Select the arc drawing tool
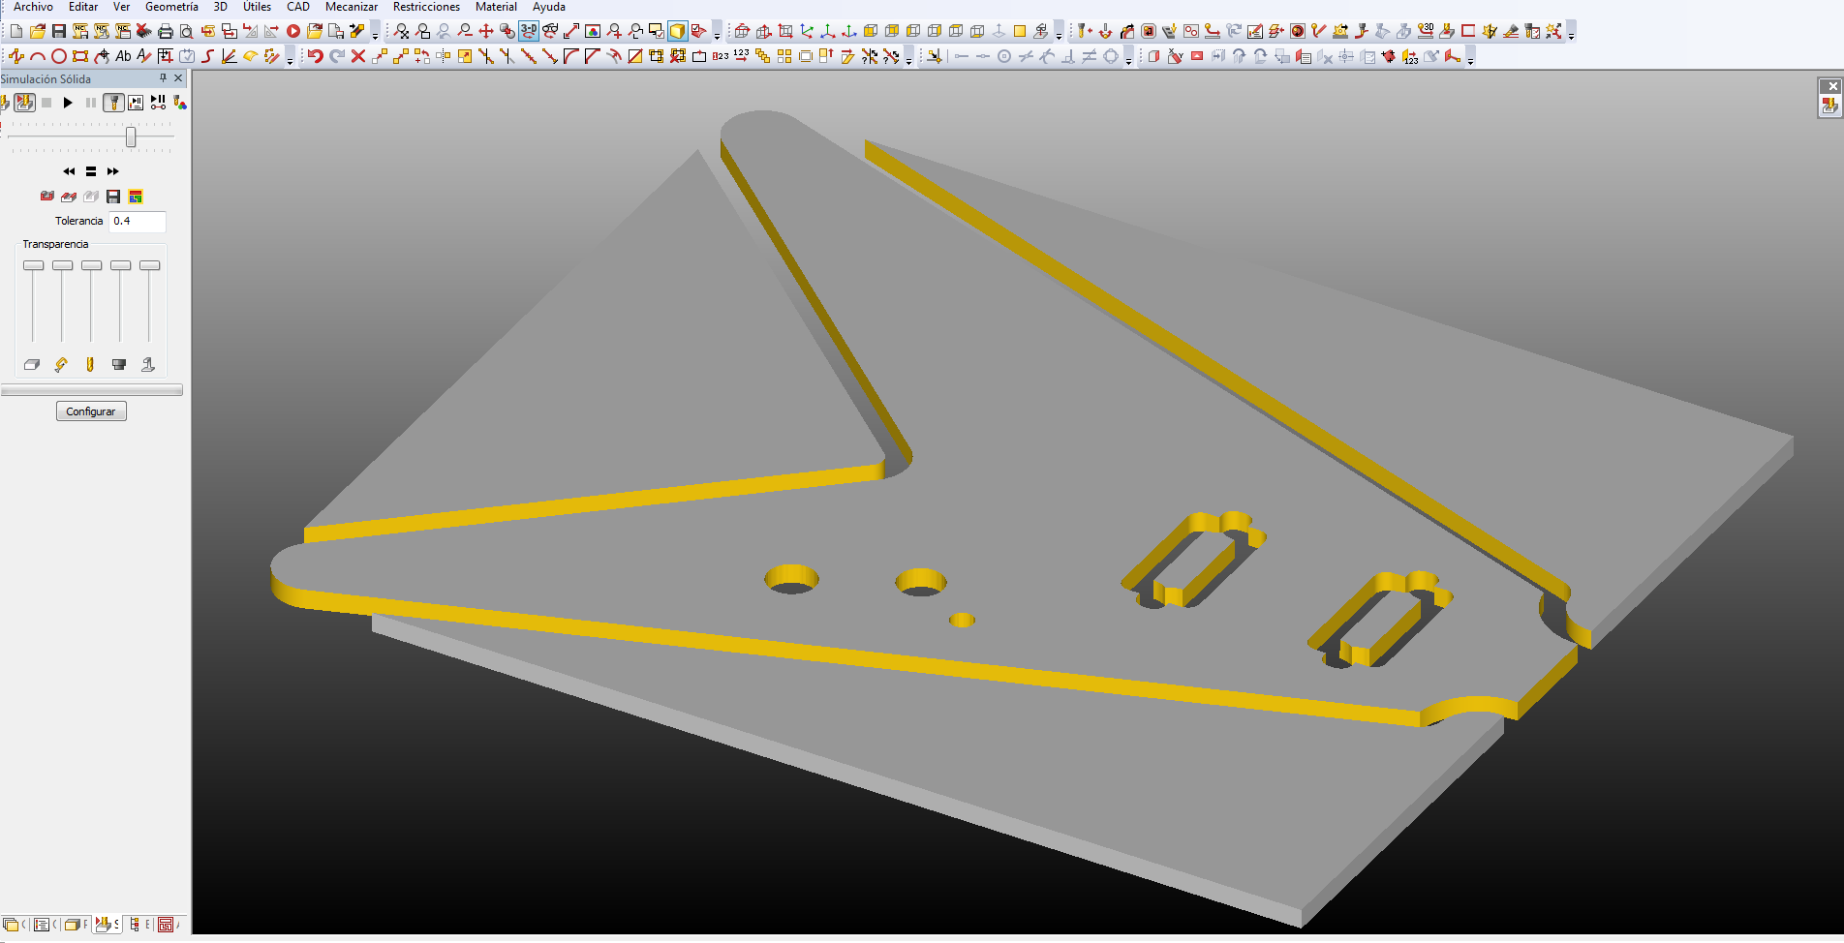The width and height of the screenshot is (1844, 943). (x=38, y=56)
